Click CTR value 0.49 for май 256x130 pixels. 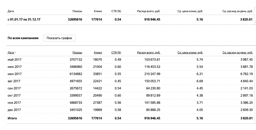[118, 60]
